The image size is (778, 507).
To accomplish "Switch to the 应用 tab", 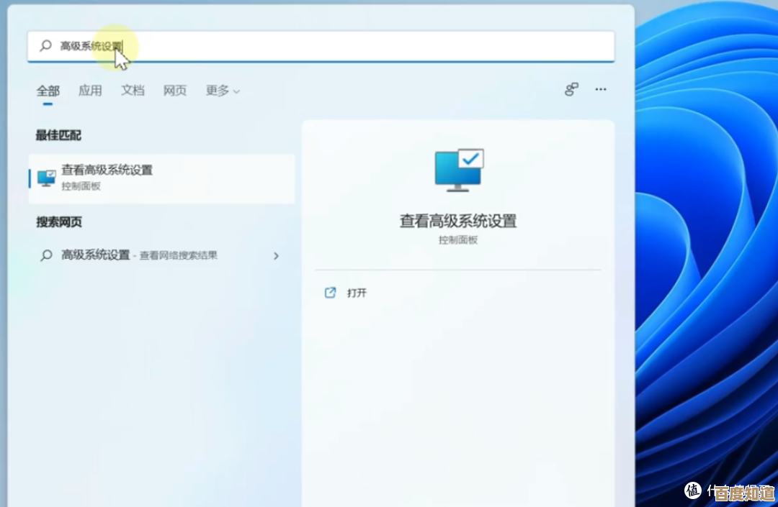I will coord(90,91).
